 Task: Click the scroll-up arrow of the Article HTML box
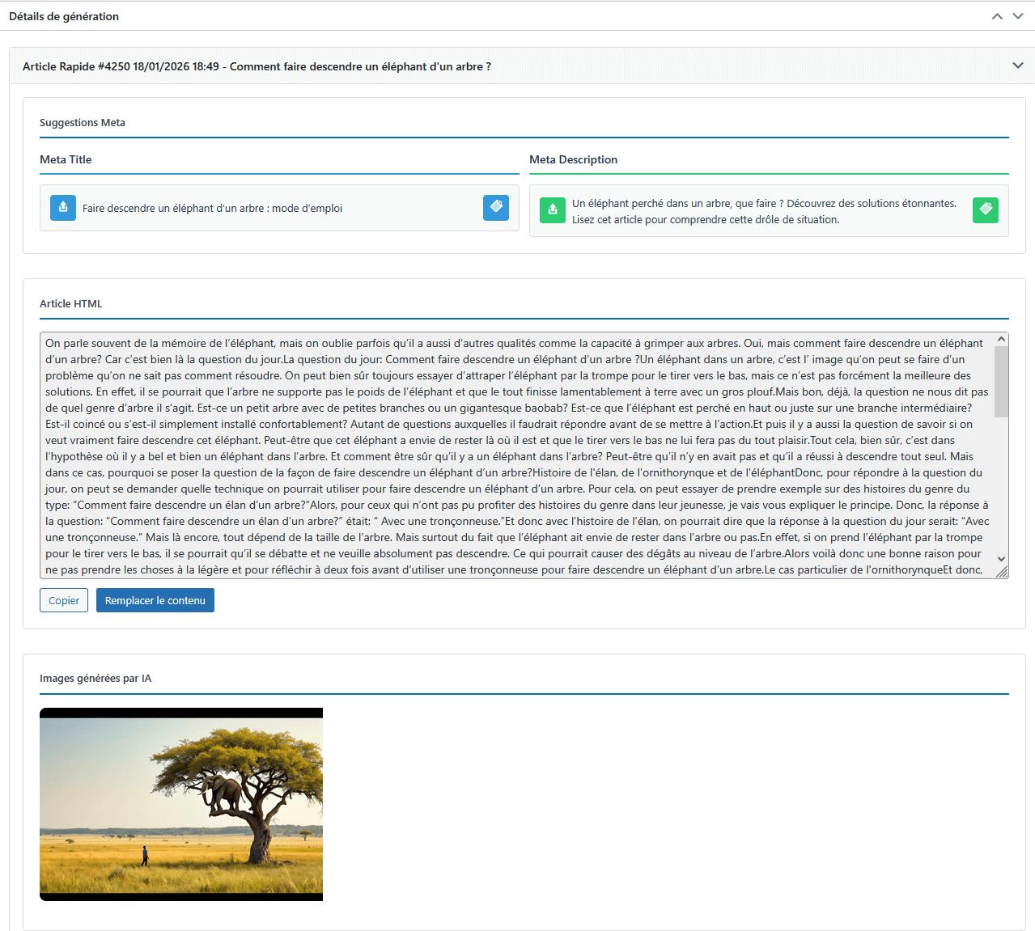tap(1000, 337)
